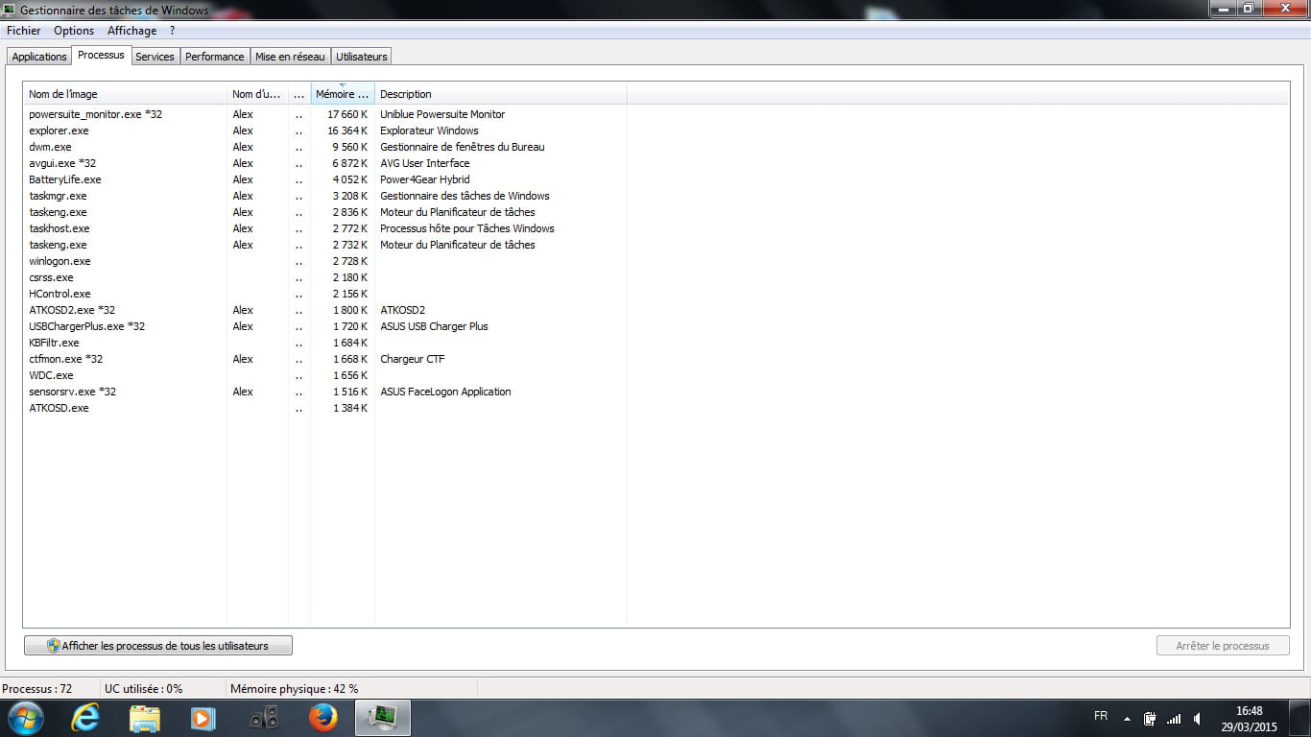The height and width of the screenshot is (737, 1311).
Task: Sort by Description column header
Action: click(500, 94)
